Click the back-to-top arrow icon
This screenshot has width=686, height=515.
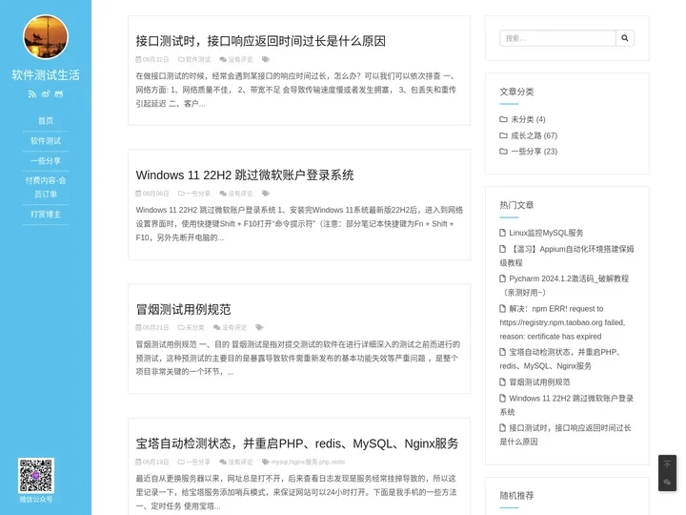point(667,464)
